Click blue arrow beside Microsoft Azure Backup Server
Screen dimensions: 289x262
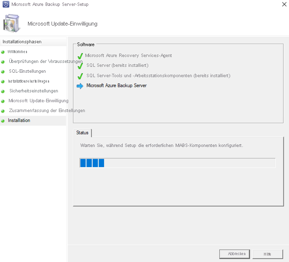pyautogui.click(x=80, y=86)
